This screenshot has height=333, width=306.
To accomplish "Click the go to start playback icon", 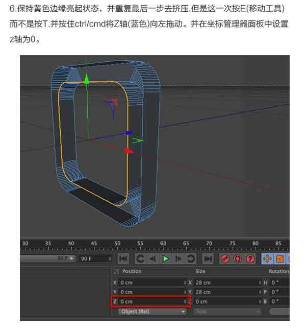I will (x=123, y=259).
